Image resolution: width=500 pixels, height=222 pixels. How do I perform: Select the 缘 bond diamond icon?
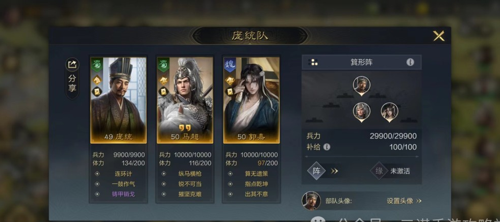point(379,171)
